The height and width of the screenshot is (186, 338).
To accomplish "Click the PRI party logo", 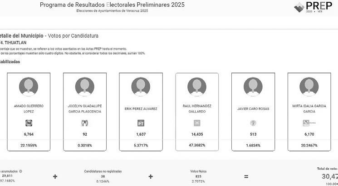I will (84, 122).
